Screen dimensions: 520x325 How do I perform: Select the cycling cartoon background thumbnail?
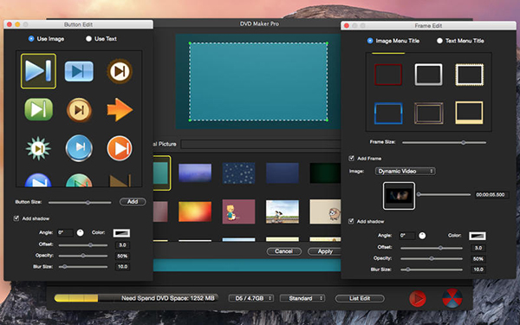point(283,211)
